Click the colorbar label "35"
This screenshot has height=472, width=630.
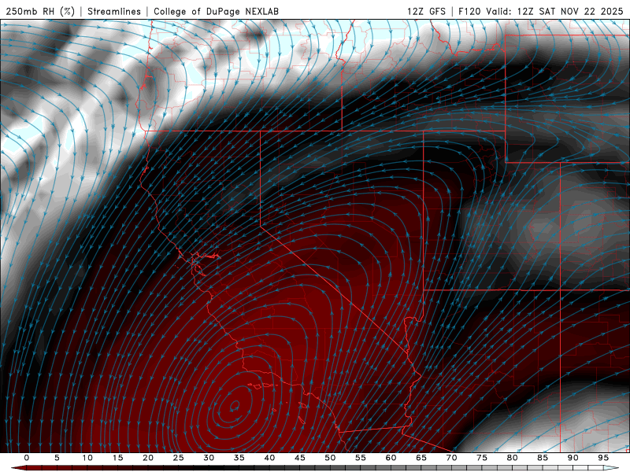pos(239,458)
